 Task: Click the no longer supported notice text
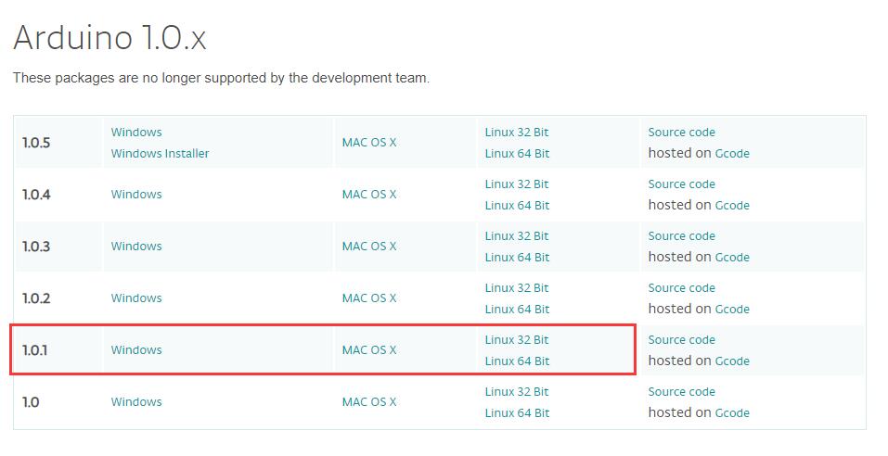click(x=222, y=78)
